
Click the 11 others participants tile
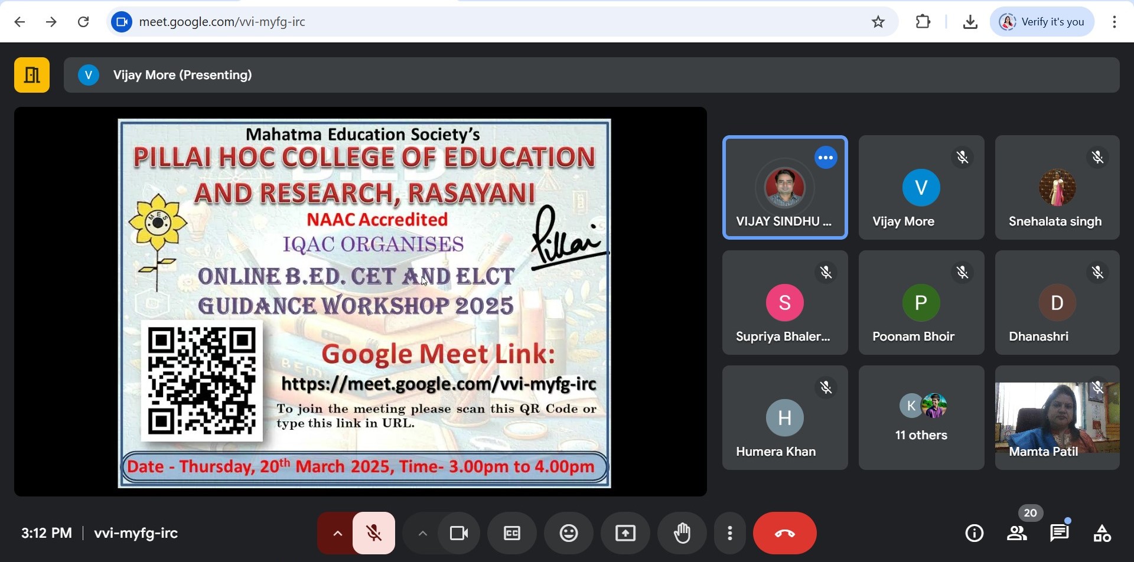[921, 418]
